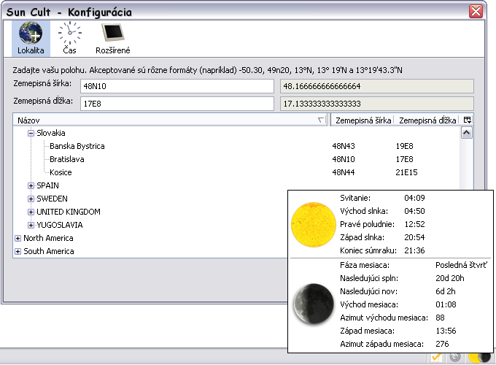
Task: Collapse the Slovakia tree node
Action: [x=31, y=134]
